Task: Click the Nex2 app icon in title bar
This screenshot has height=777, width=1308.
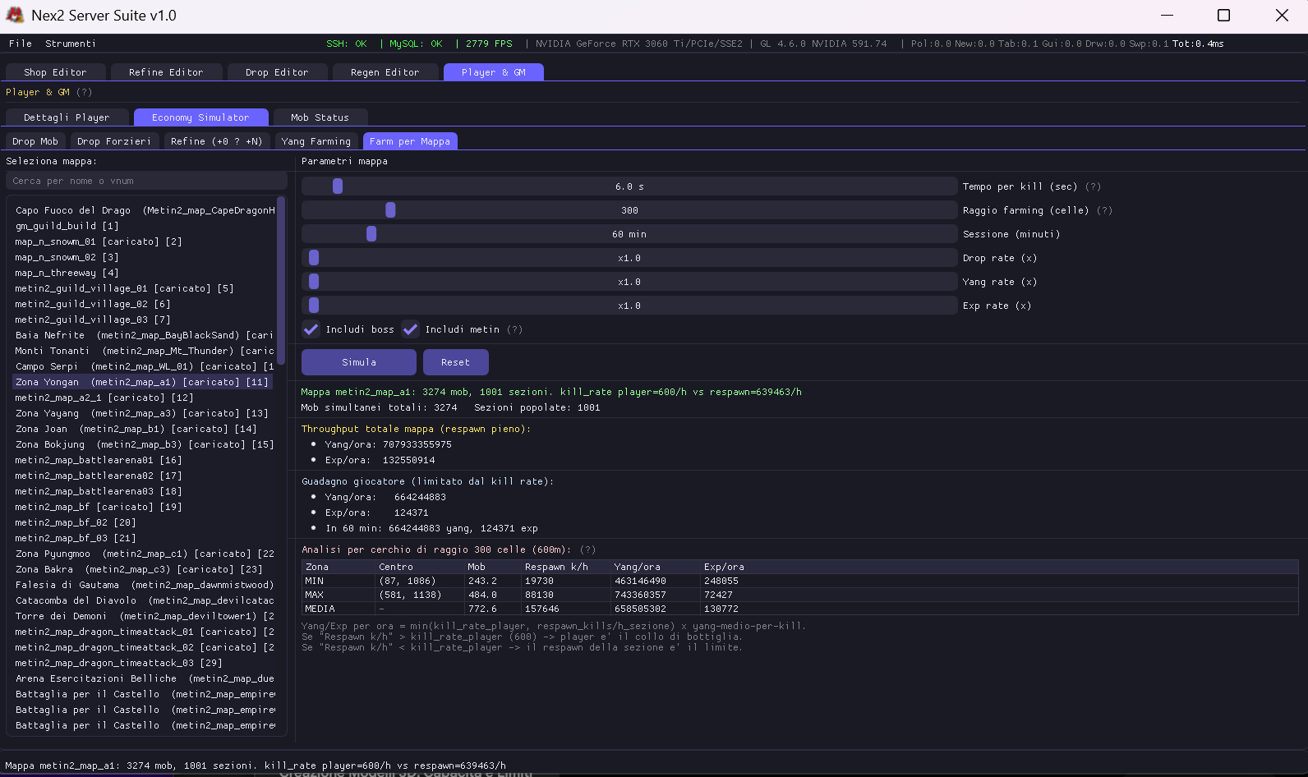Action: point(15,16)
